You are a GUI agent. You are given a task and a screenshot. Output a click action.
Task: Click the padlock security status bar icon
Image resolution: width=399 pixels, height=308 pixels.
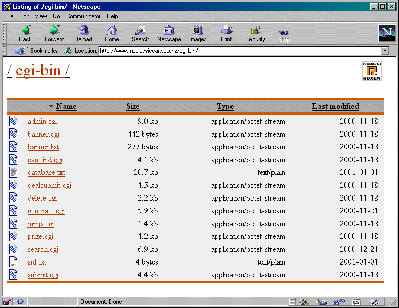tap(7, 302)
